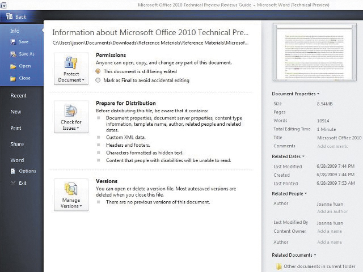
Task: Click the Save menu label
Action: pyautogui.click(x=24, y=41)
